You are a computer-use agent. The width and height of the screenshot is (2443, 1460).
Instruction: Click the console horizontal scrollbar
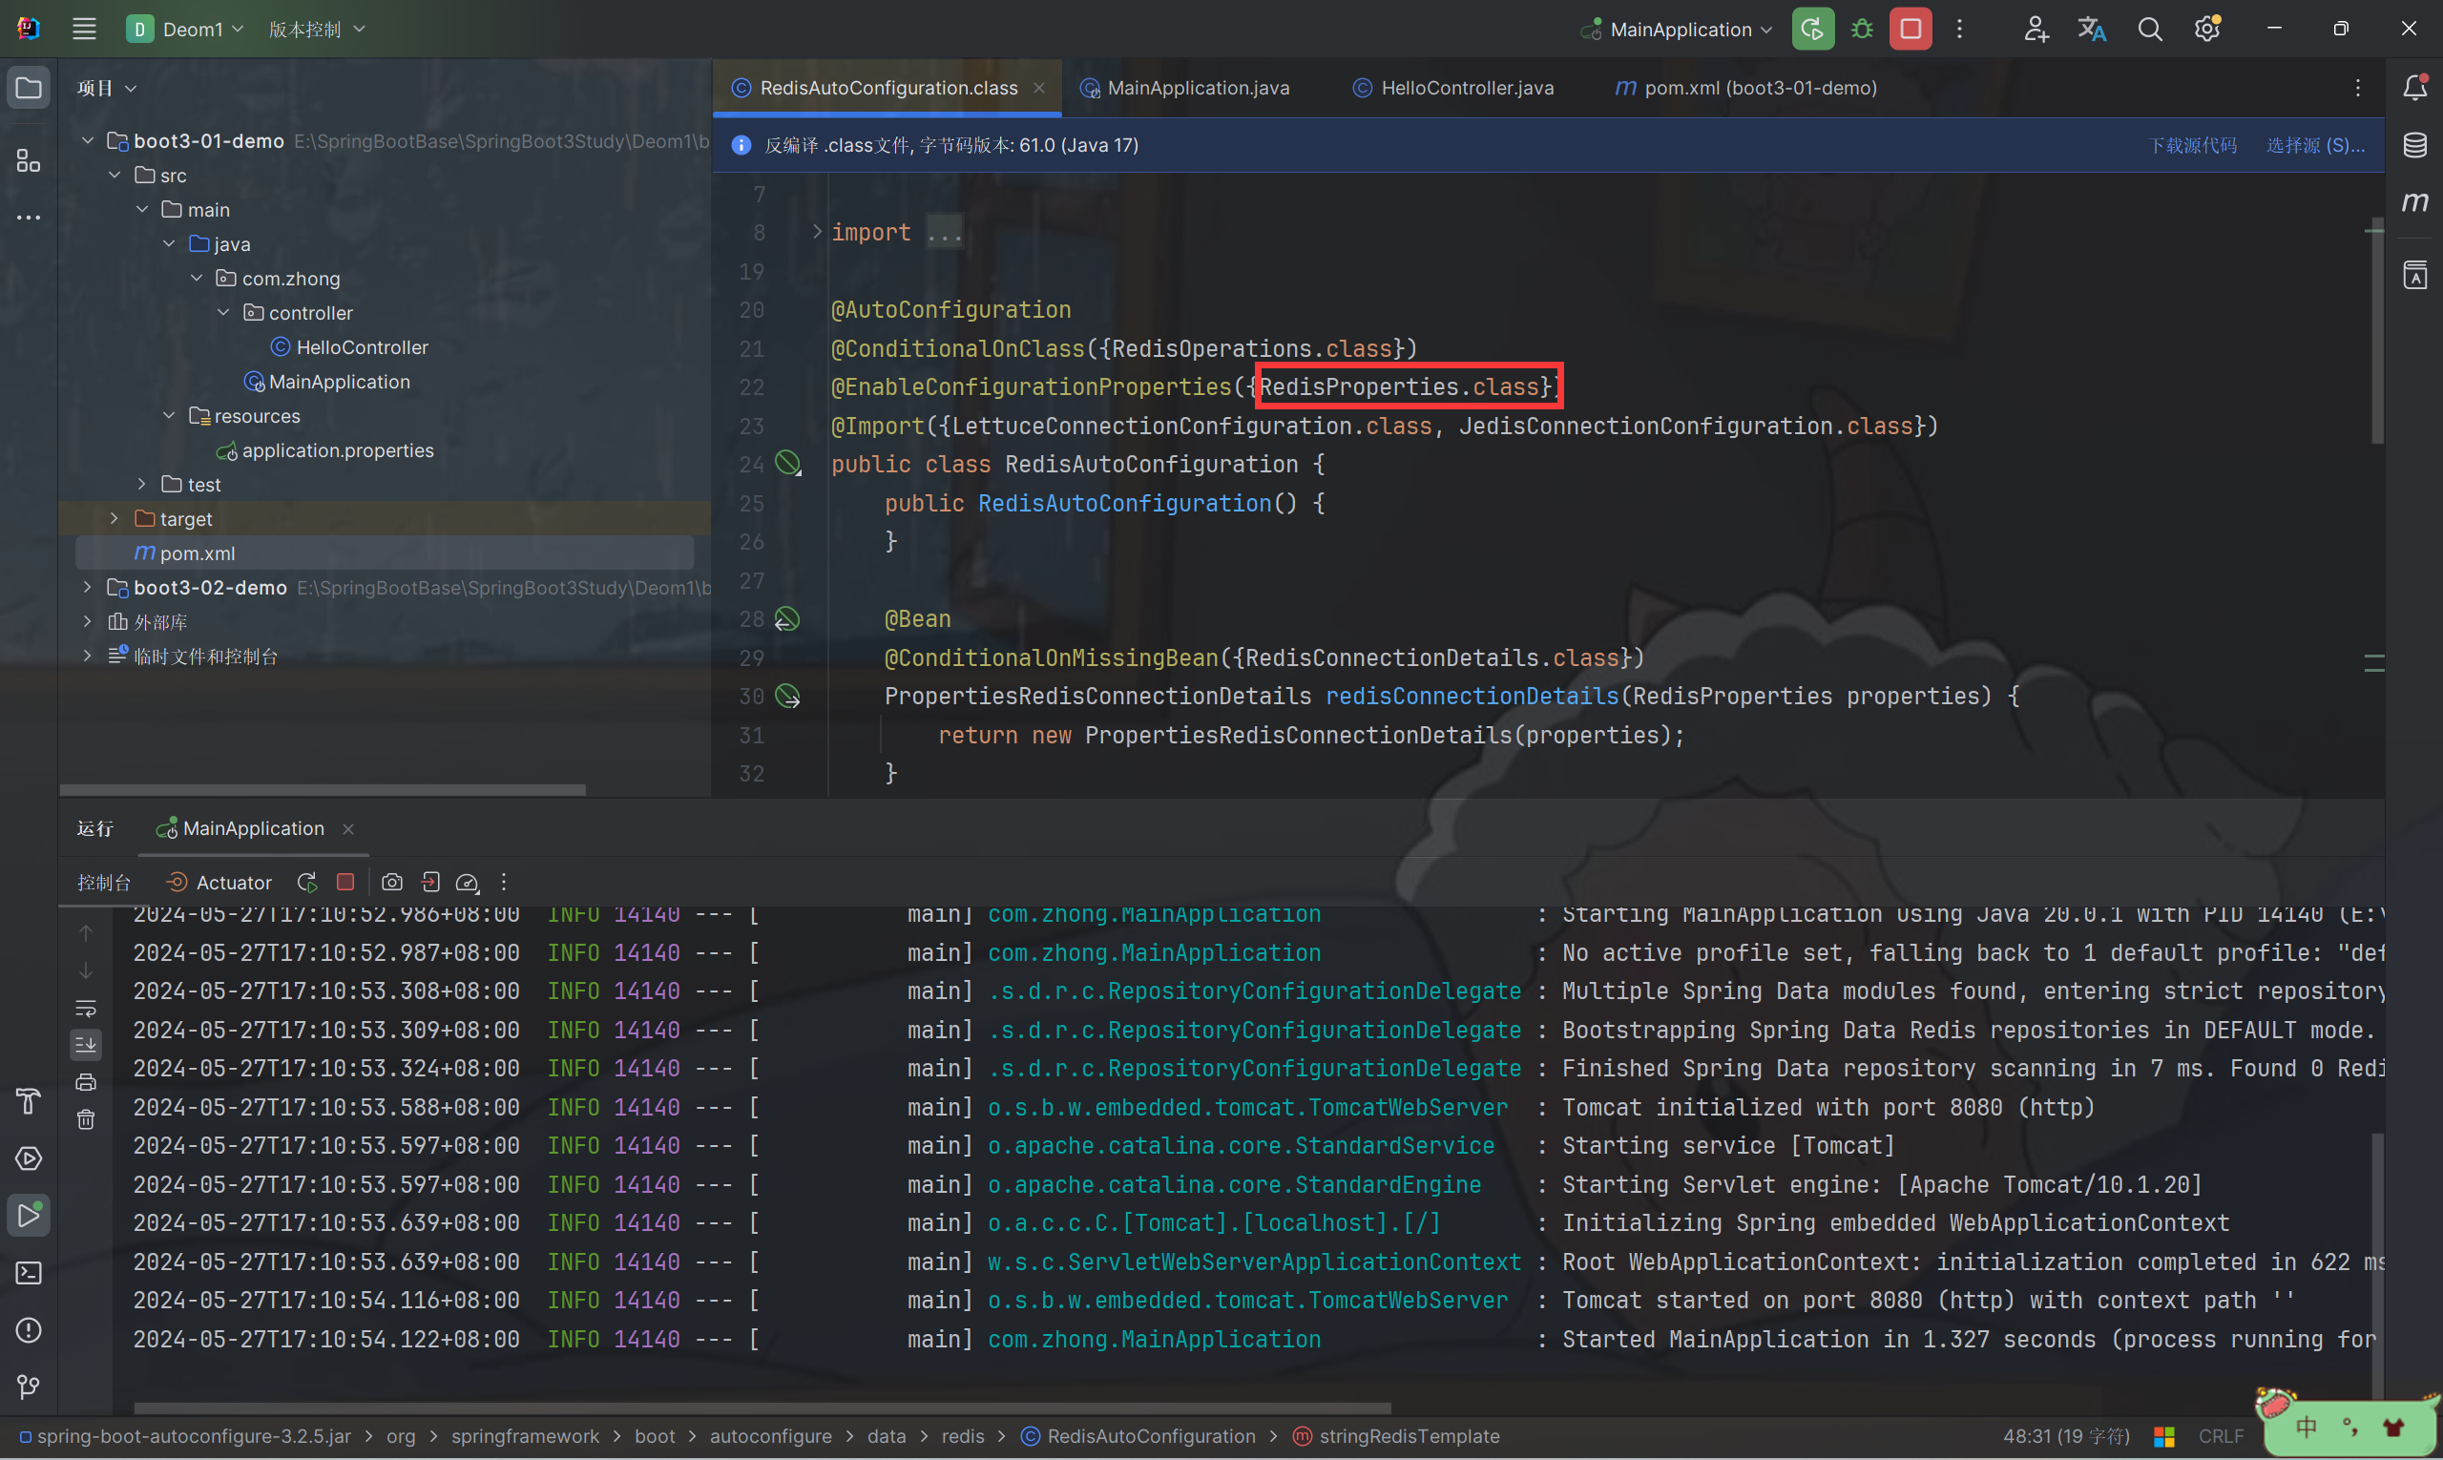pyautogui.click(x=762, y=1408)
